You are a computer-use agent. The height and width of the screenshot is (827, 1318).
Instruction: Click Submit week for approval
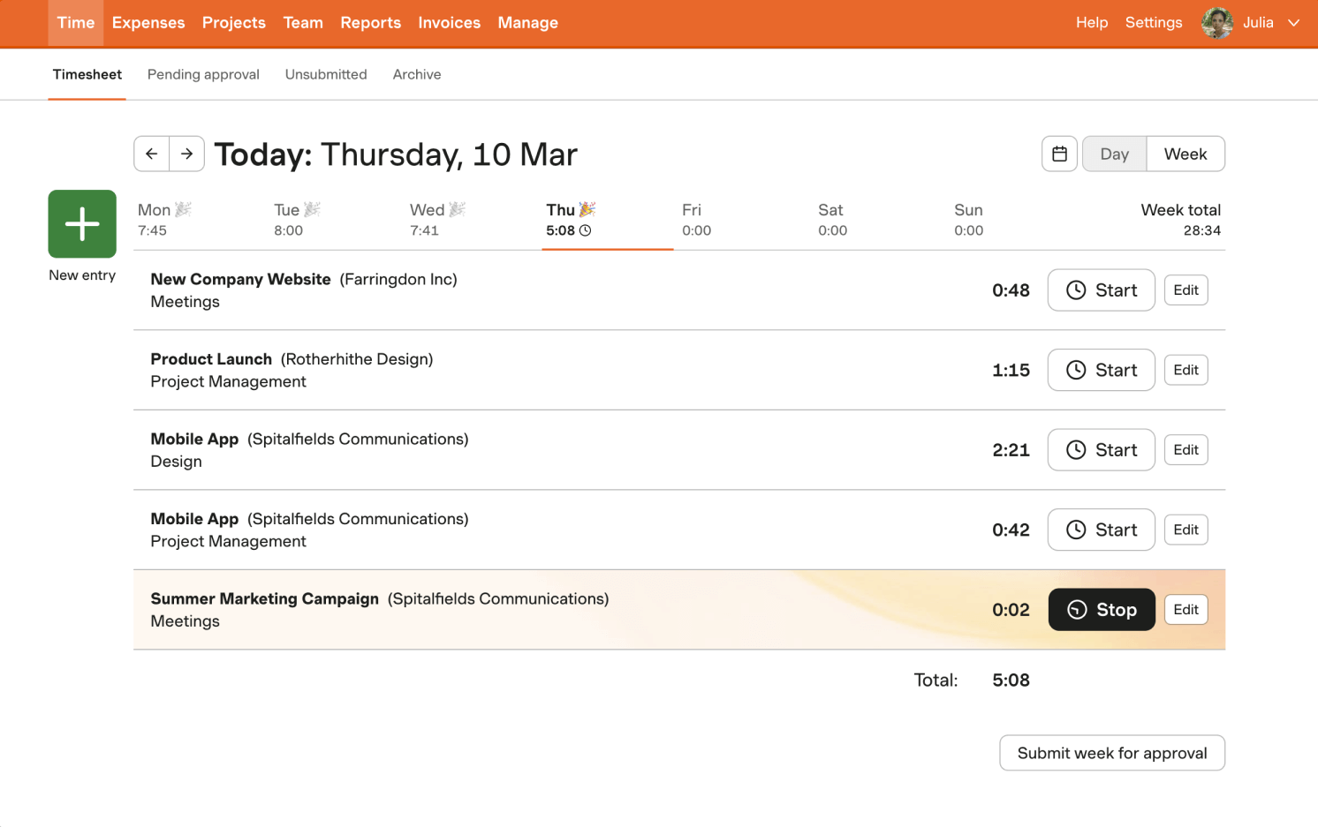(1112, 753)
